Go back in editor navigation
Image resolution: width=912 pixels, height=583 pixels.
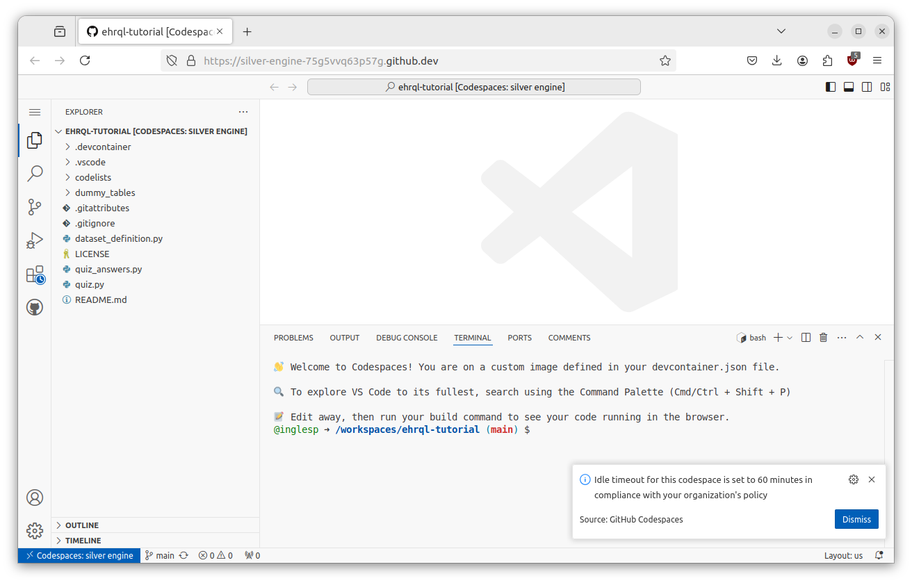[274, 87]
